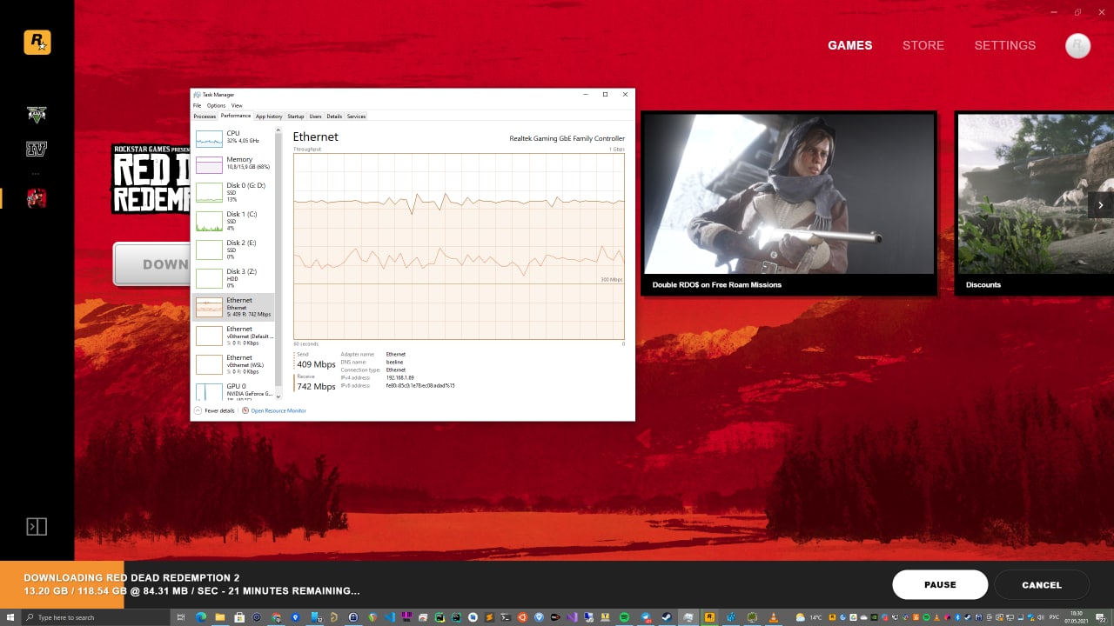Viewport: 1114px width, 626px height.
Task: Open File Explorer from taskbar
Action: click(220, 617)
